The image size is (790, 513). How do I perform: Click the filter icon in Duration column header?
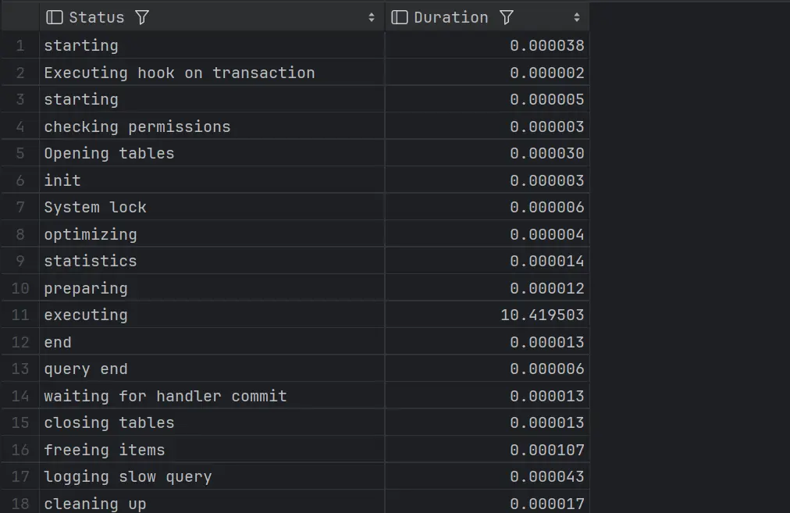point(506,17)
